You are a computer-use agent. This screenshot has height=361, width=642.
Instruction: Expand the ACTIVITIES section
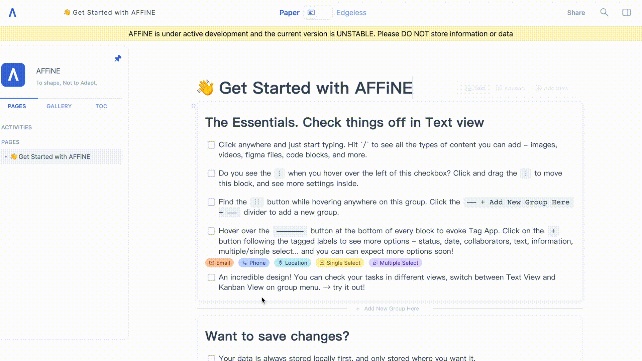point(16,127)
